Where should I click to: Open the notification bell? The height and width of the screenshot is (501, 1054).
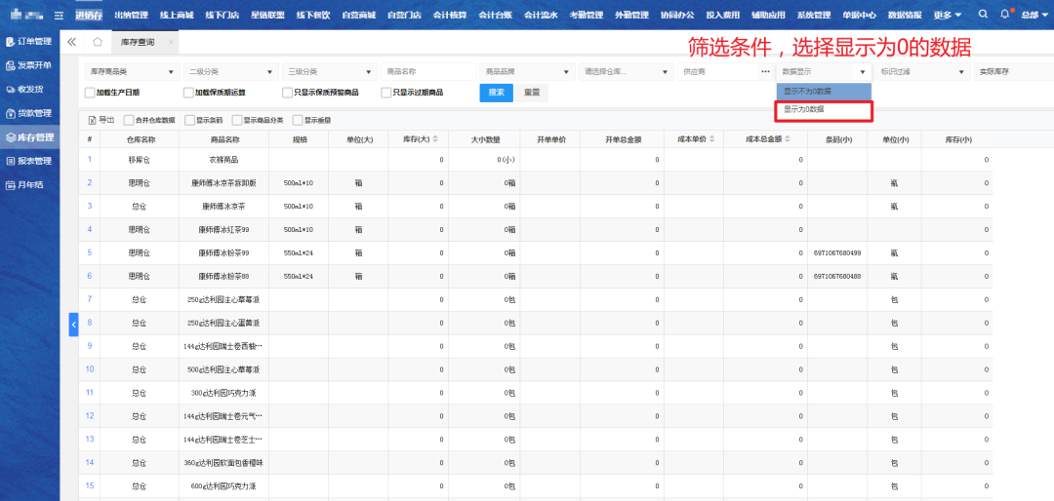click(x=1005, y=15)
